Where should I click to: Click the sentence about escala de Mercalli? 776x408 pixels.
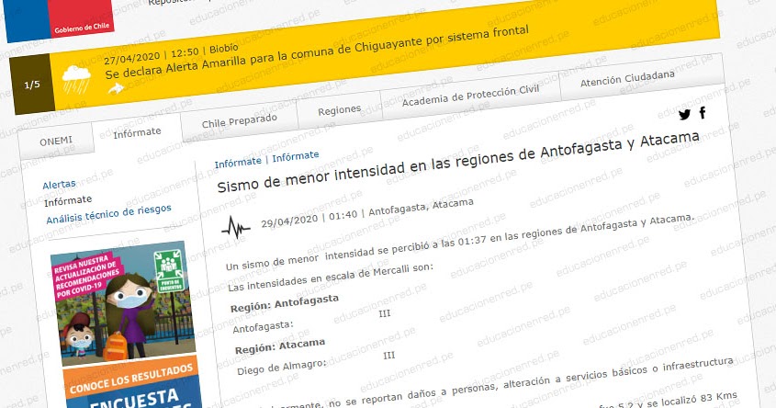330,278
